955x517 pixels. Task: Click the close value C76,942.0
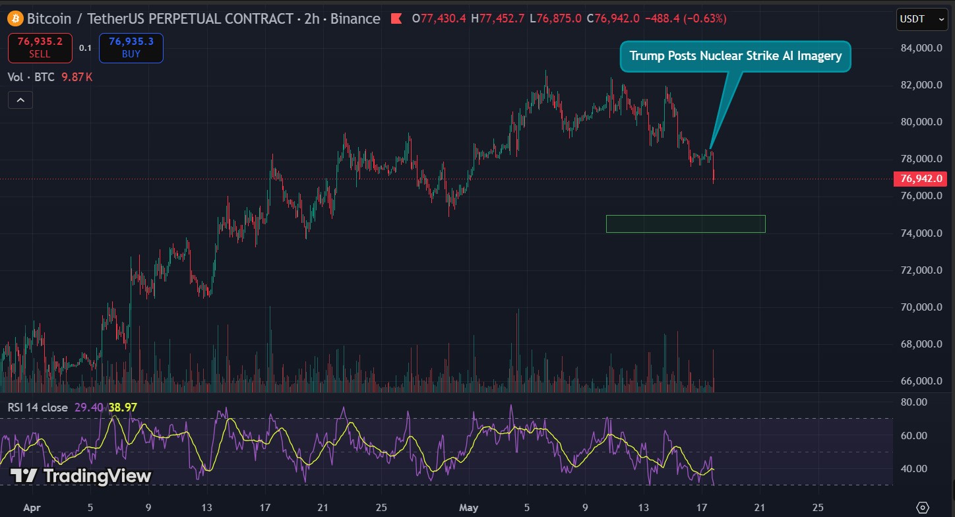tap(613, 18)
